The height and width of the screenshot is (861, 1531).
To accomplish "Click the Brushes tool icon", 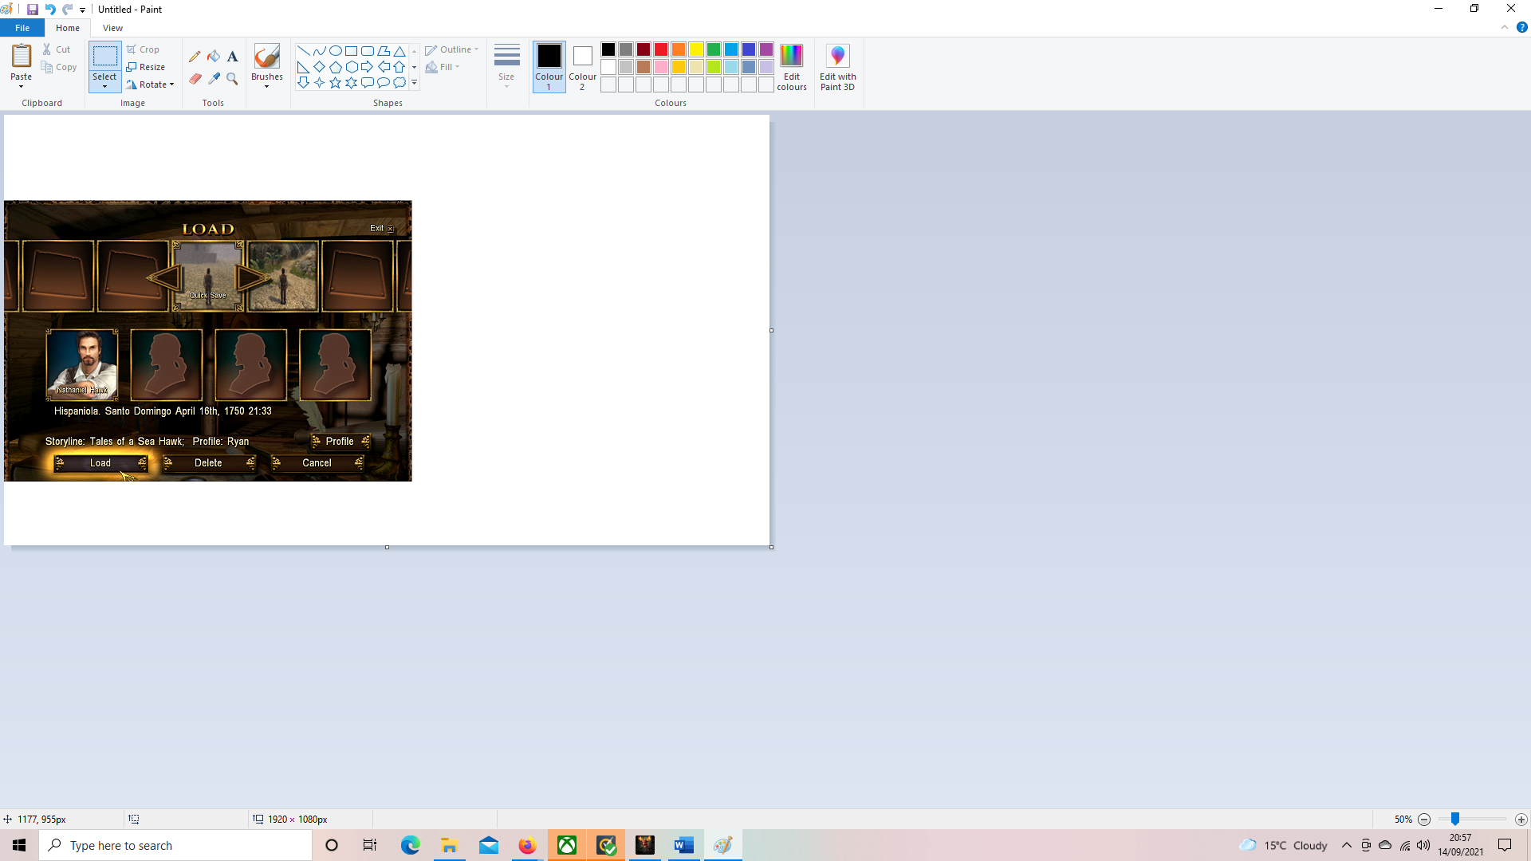I will (266, 56).
